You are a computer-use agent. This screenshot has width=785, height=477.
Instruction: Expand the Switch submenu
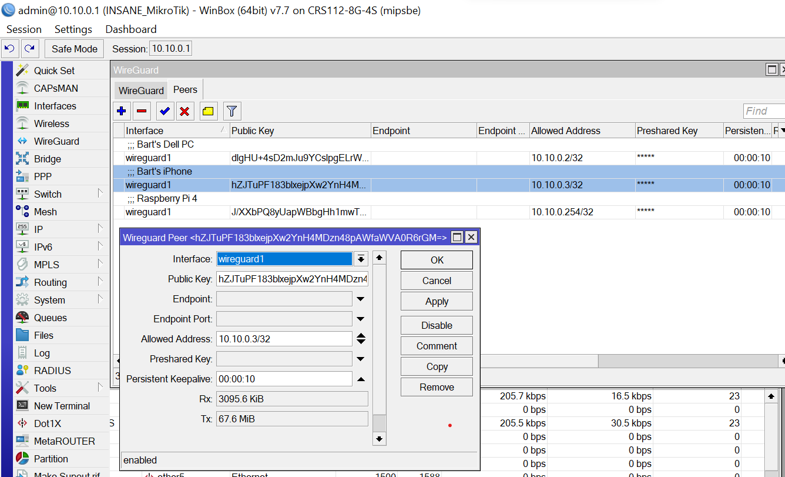100,194
